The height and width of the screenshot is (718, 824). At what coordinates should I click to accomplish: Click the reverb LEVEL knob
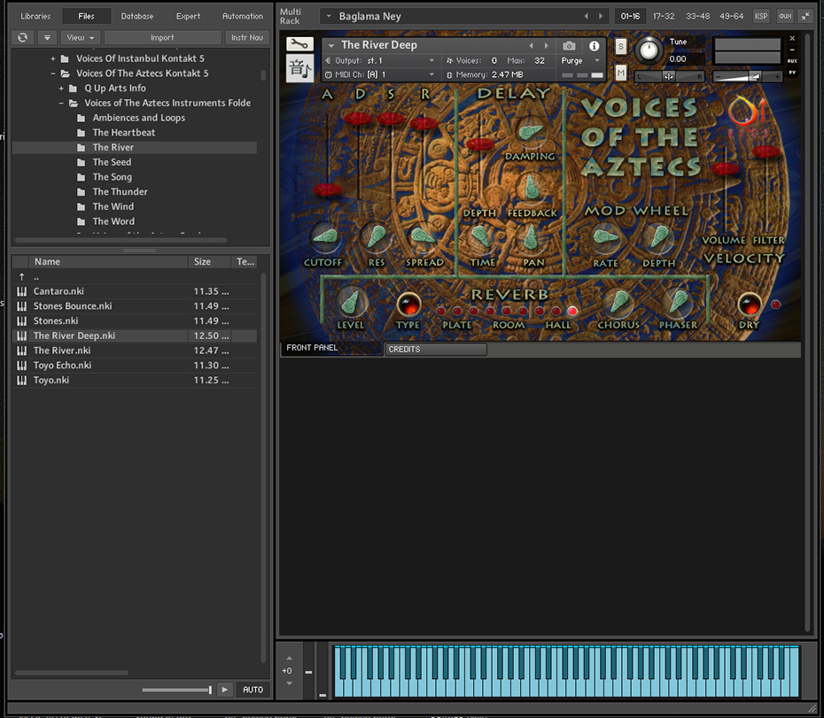350,302
